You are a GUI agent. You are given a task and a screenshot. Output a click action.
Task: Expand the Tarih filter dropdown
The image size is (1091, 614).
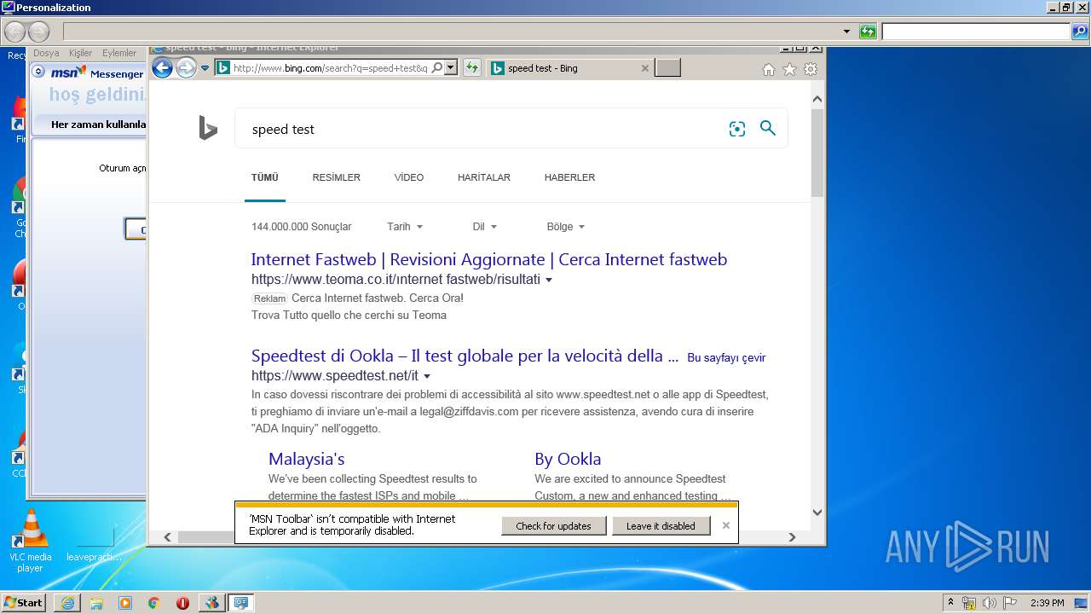(405, 227)
